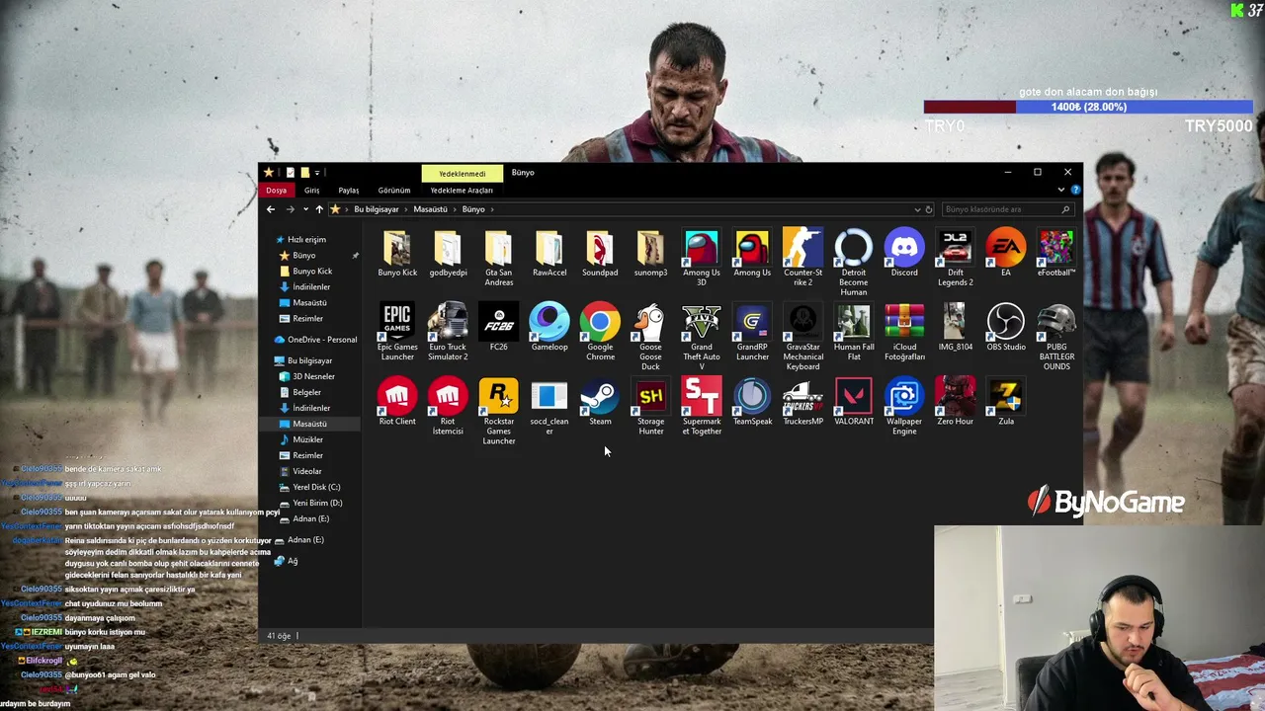Select the OBS Studio shortcut

coord(1006,327)
